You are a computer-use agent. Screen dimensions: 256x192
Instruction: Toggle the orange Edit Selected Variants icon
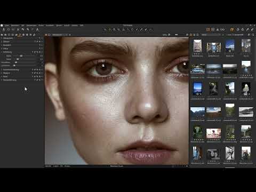(232, 29)
